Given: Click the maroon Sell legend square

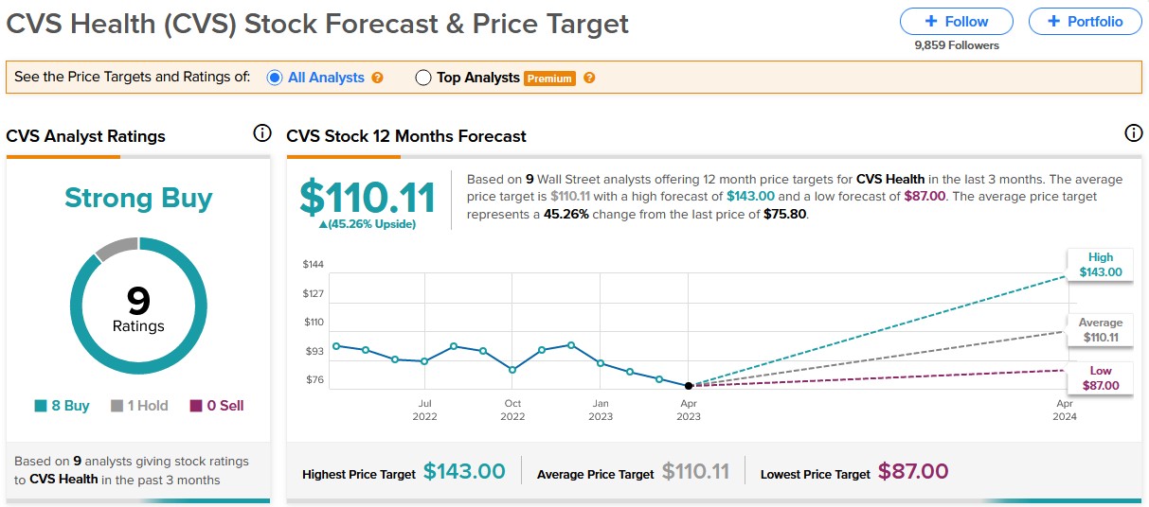Looking at the screenshot, I should [196, 406].
